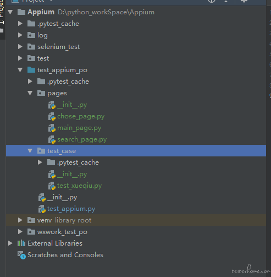This screenshot has width=271, height=277.
Task: Click the External Libraries bars icon
Action: click(x=21, y=243)
